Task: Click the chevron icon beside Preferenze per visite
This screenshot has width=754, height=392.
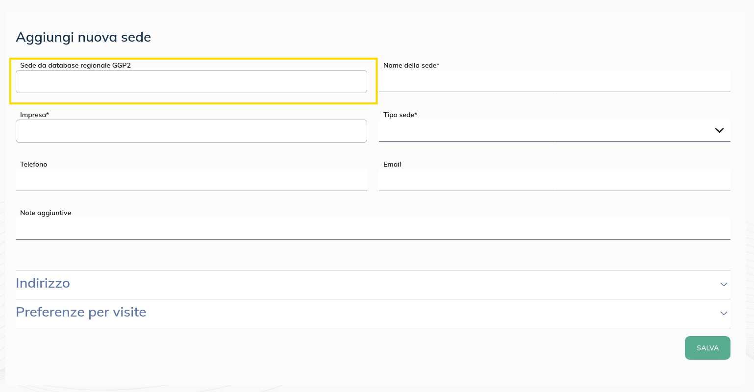Action: (x=724, y=313)
